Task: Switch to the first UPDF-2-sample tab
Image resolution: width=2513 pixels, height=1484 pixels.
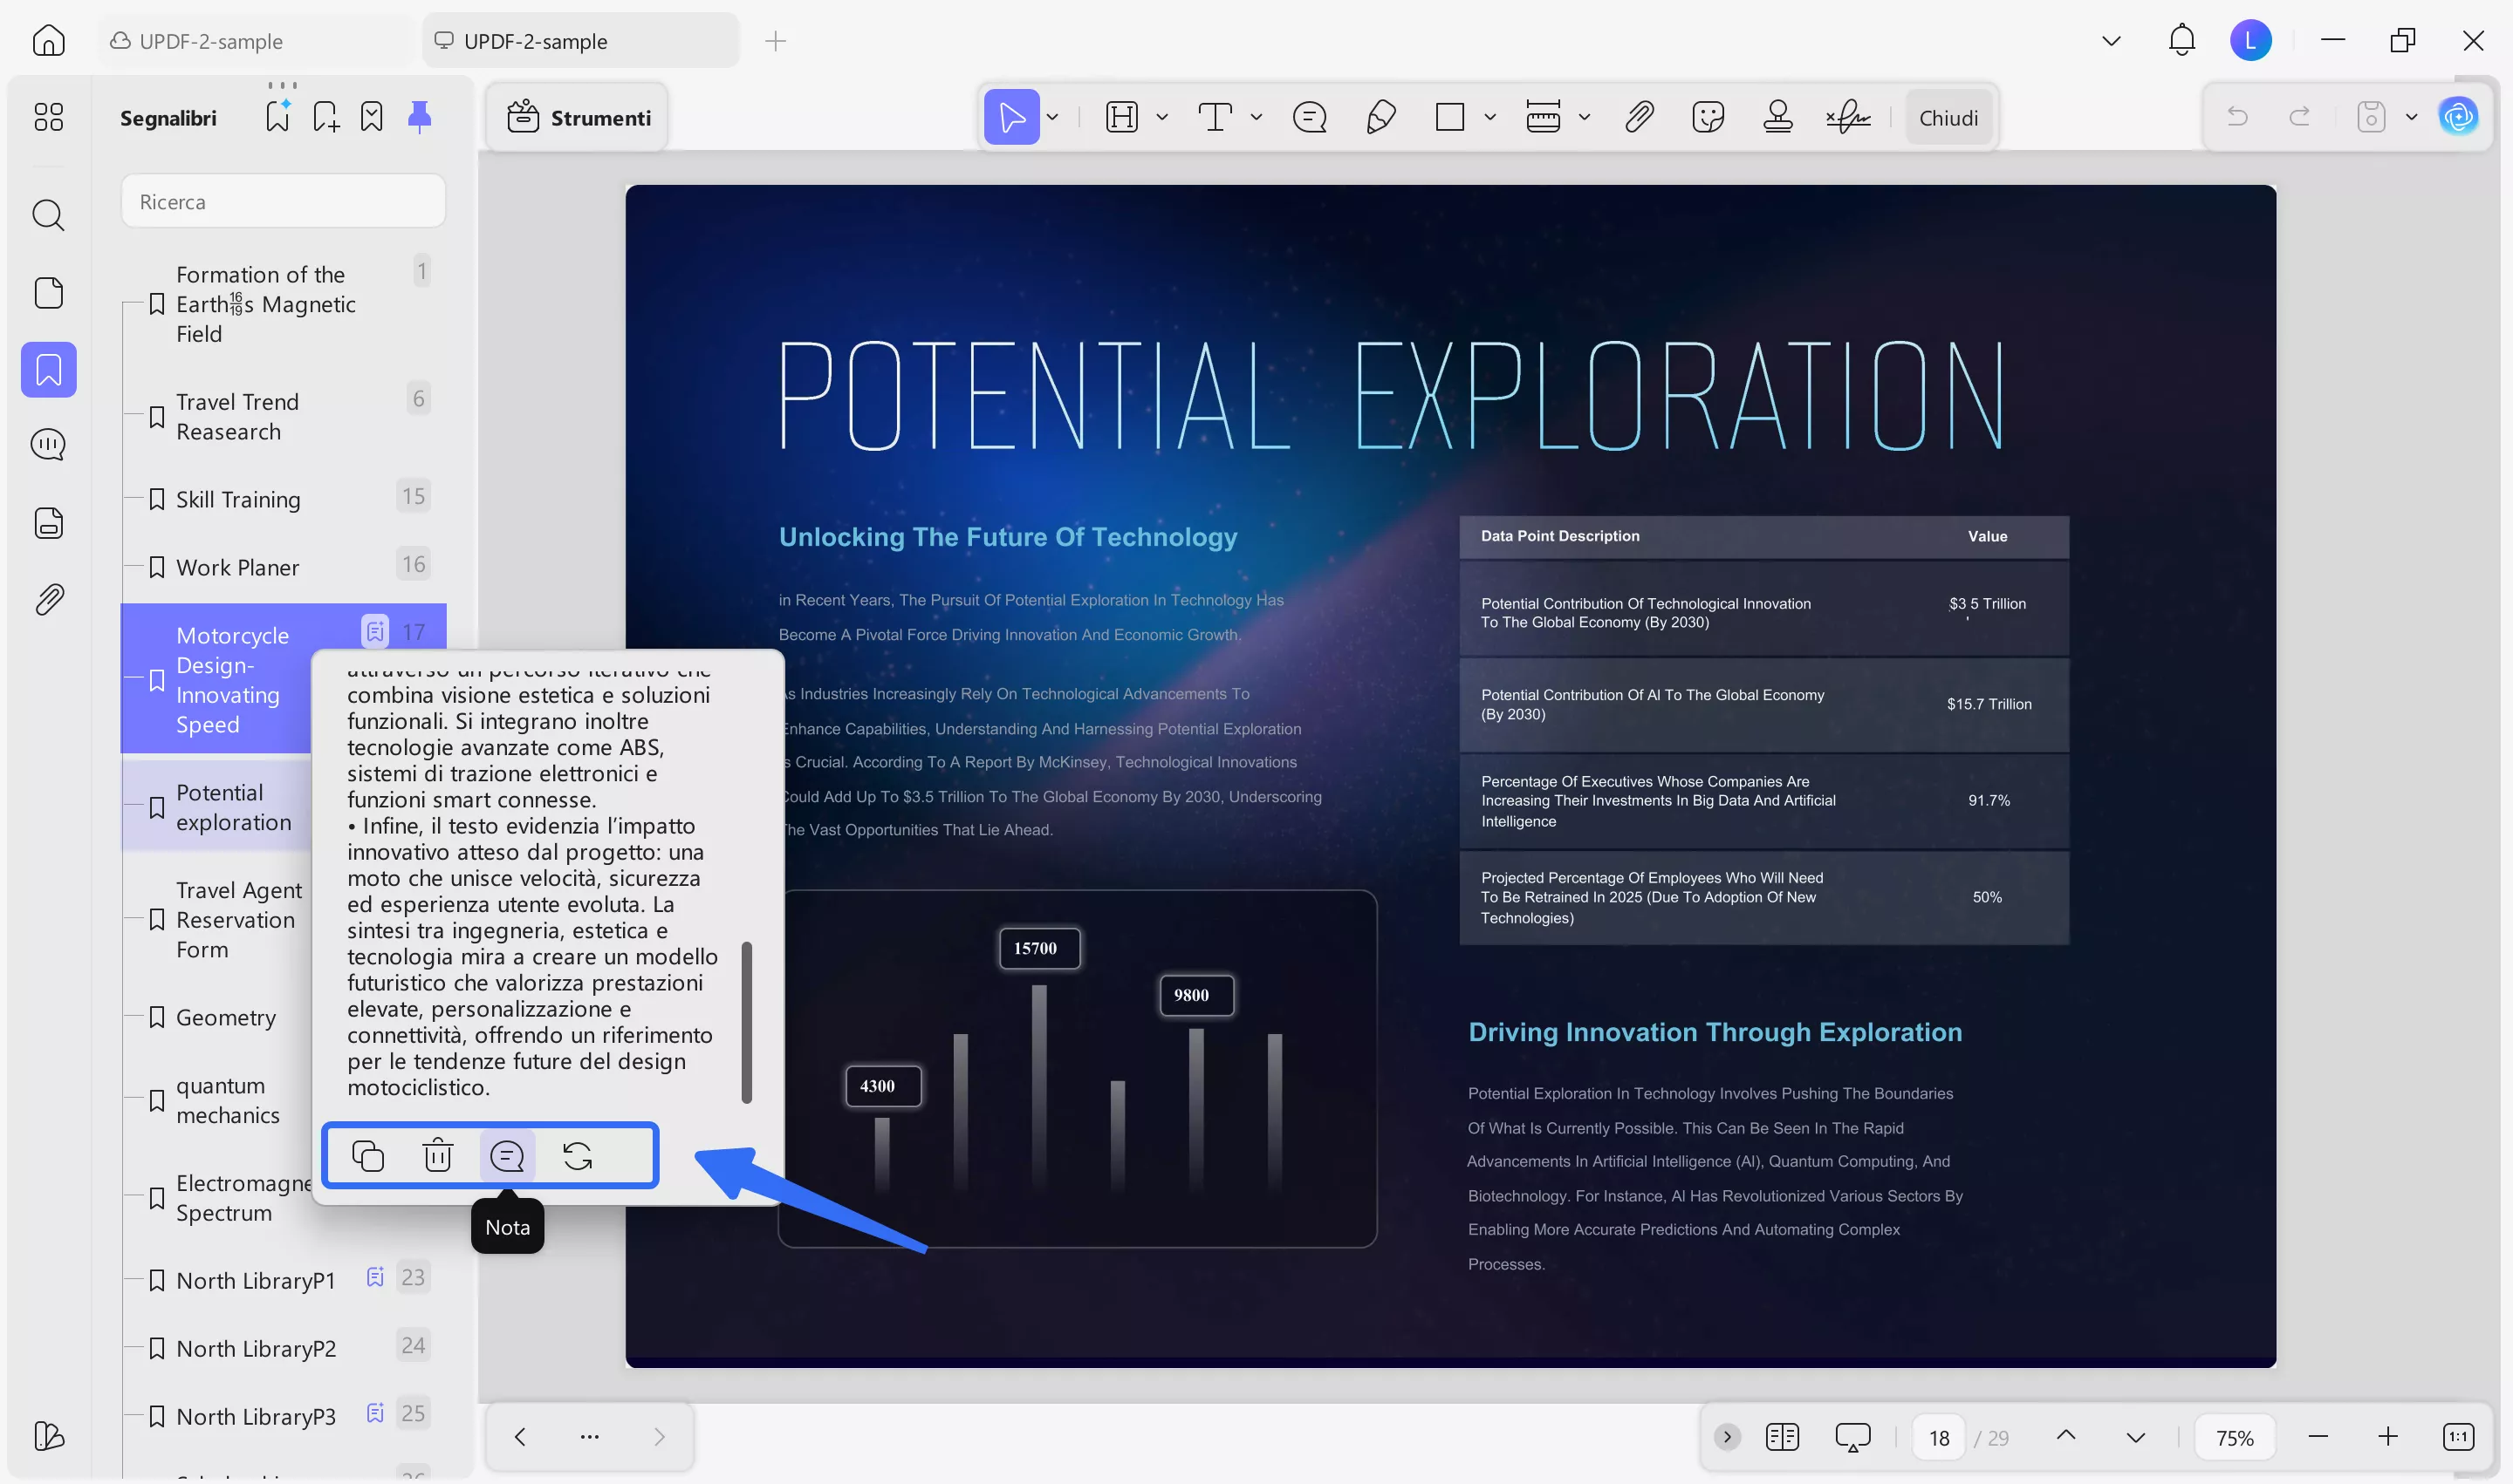Action: [210, 41]
